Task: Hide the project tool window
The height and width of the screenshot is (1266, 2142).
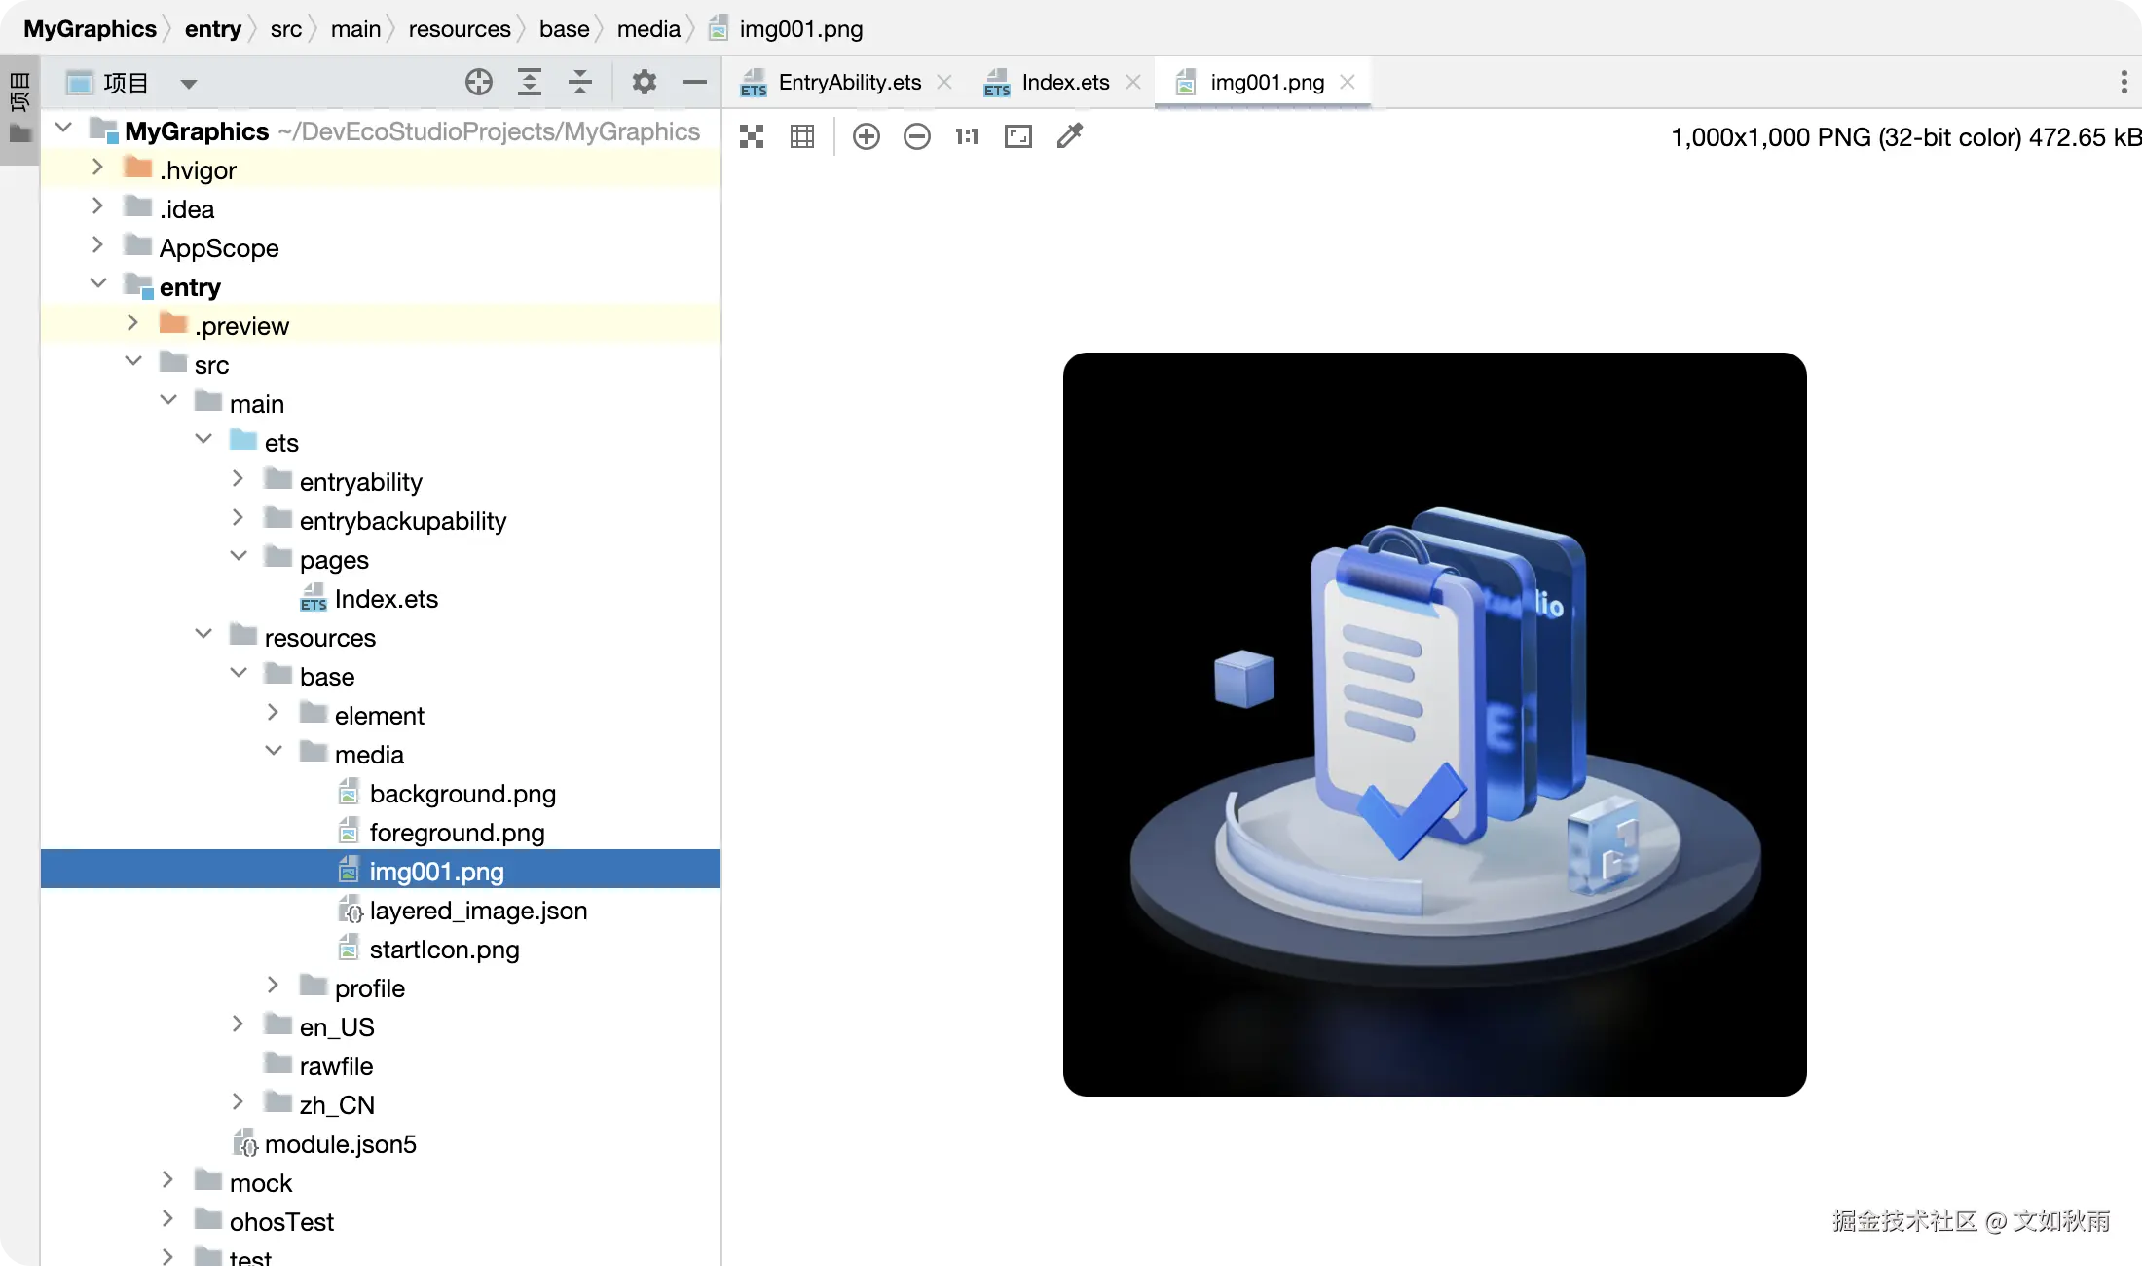Action: tap(694, 83)
